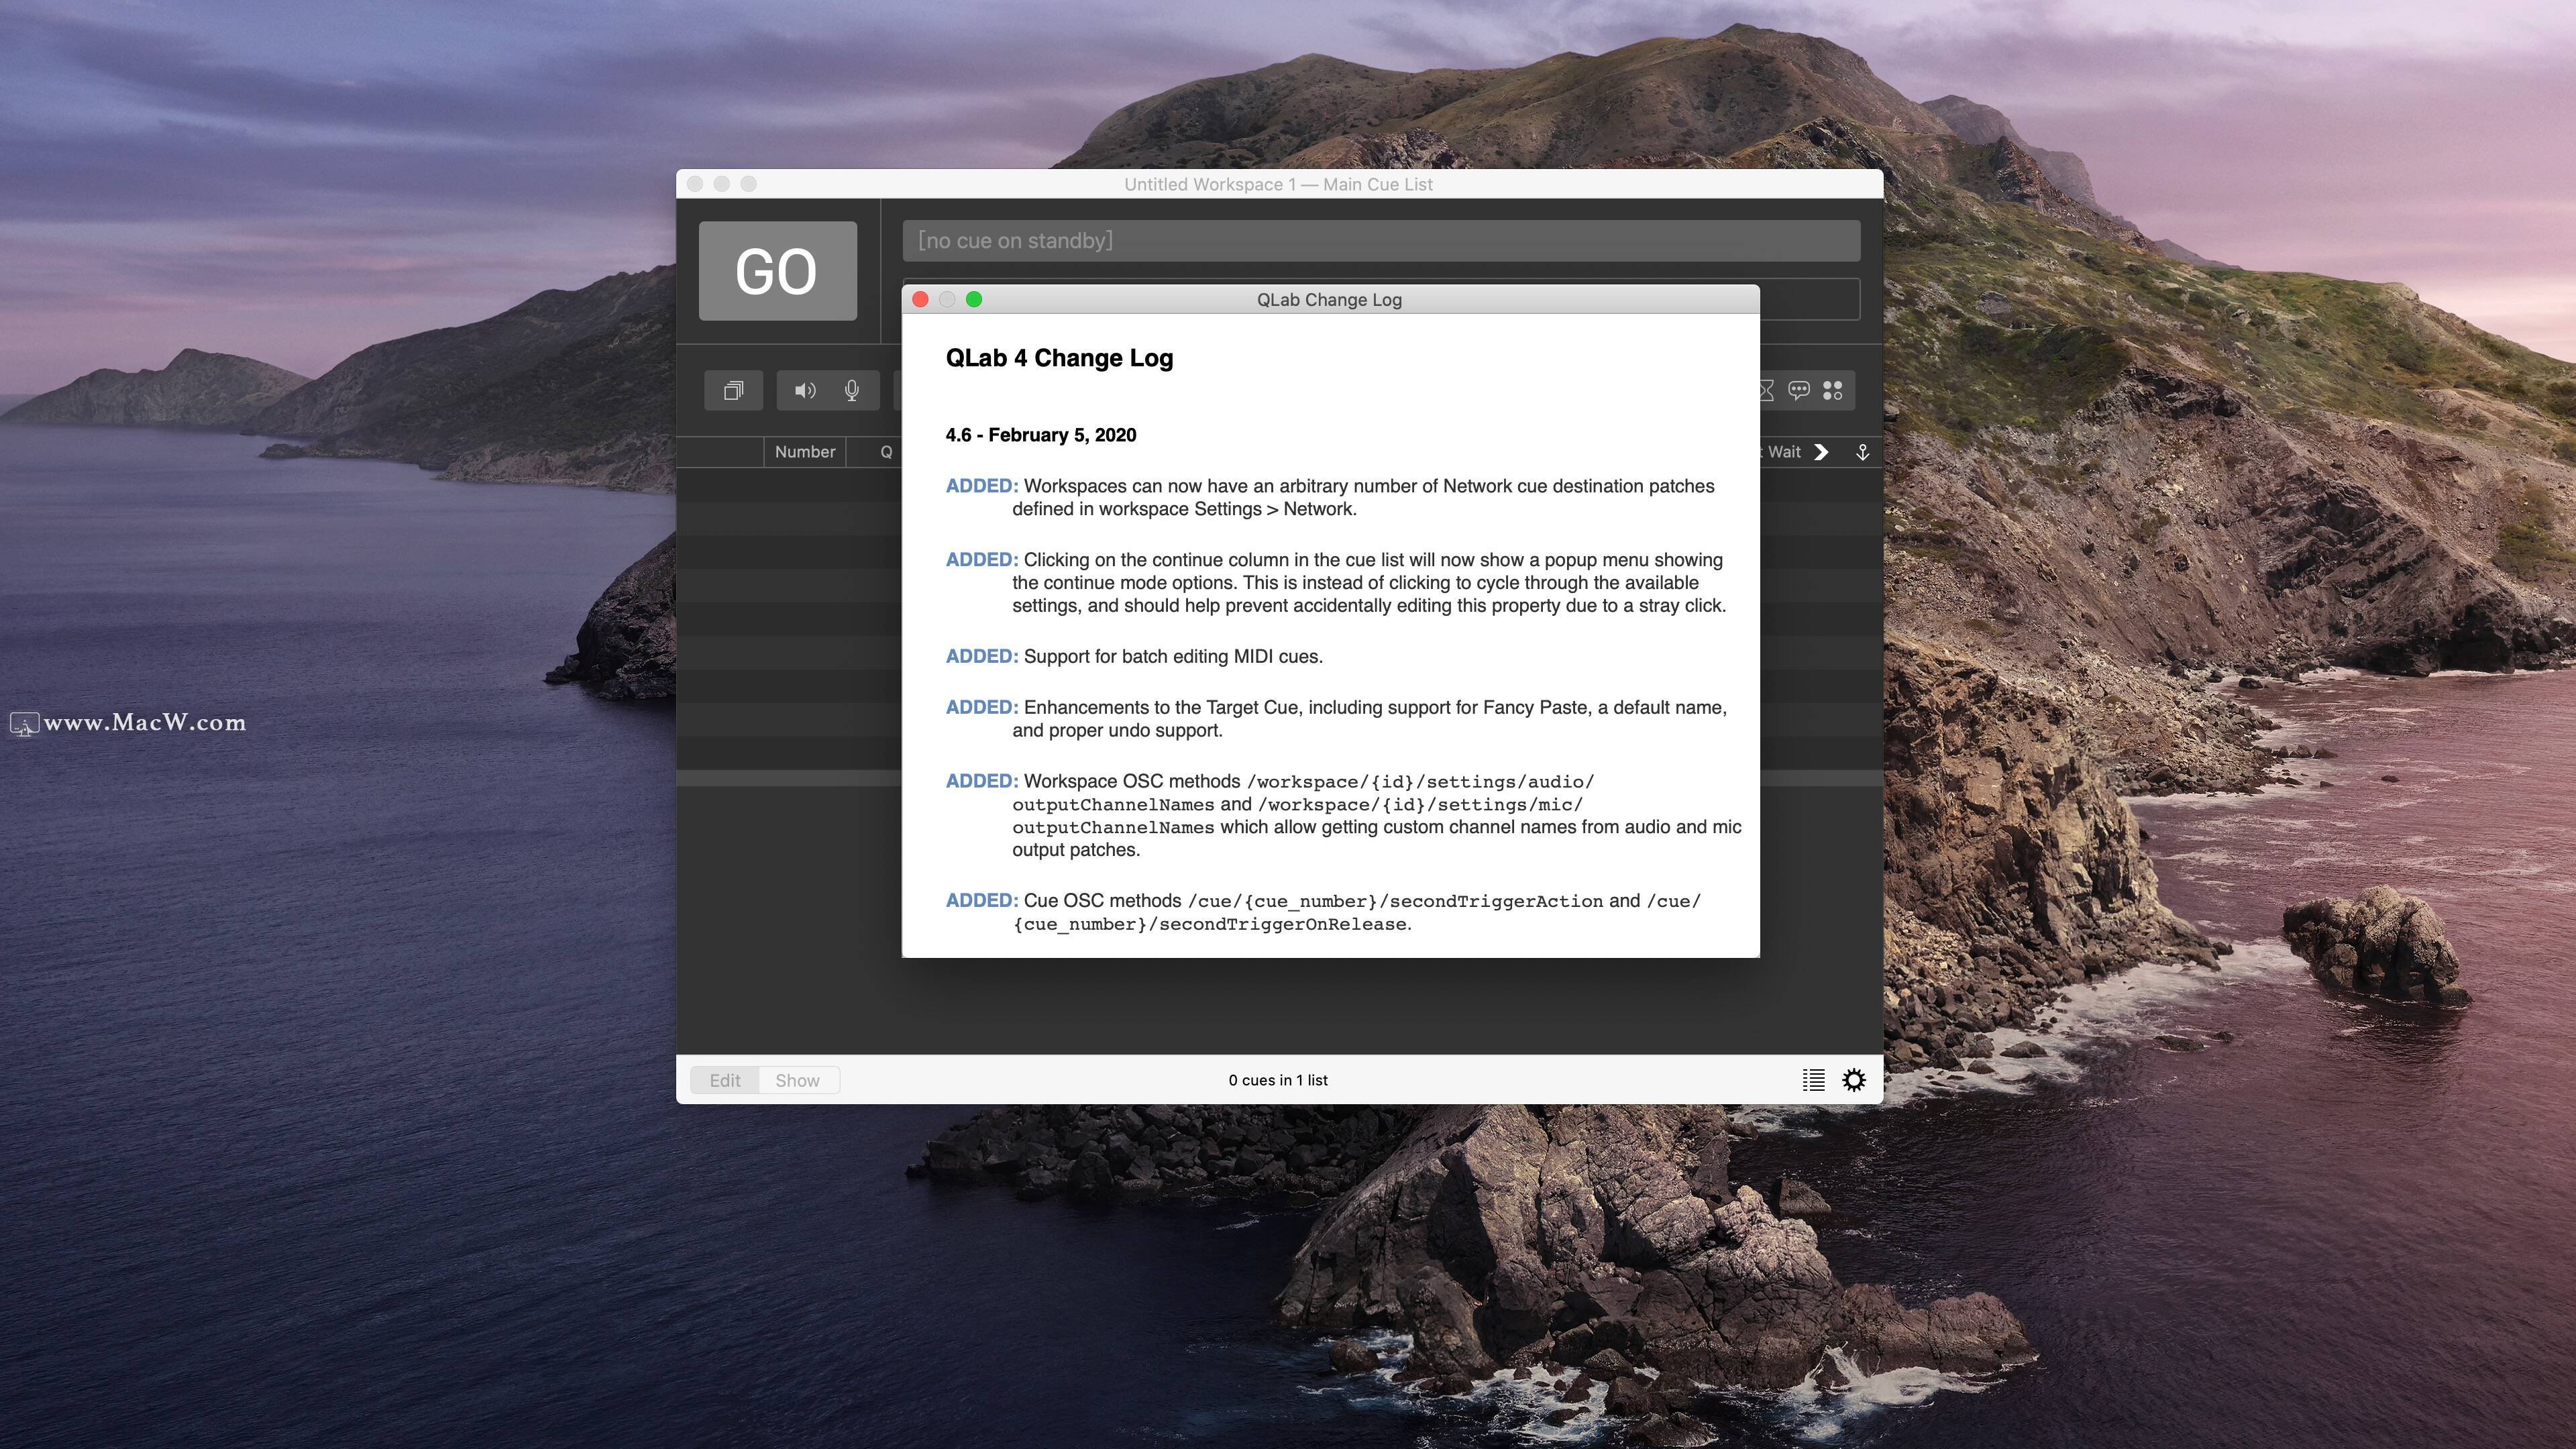The height and width of the screenshot is (1449, 2576).
Task: Click the standby cue name field
Action: [1381, 241]
